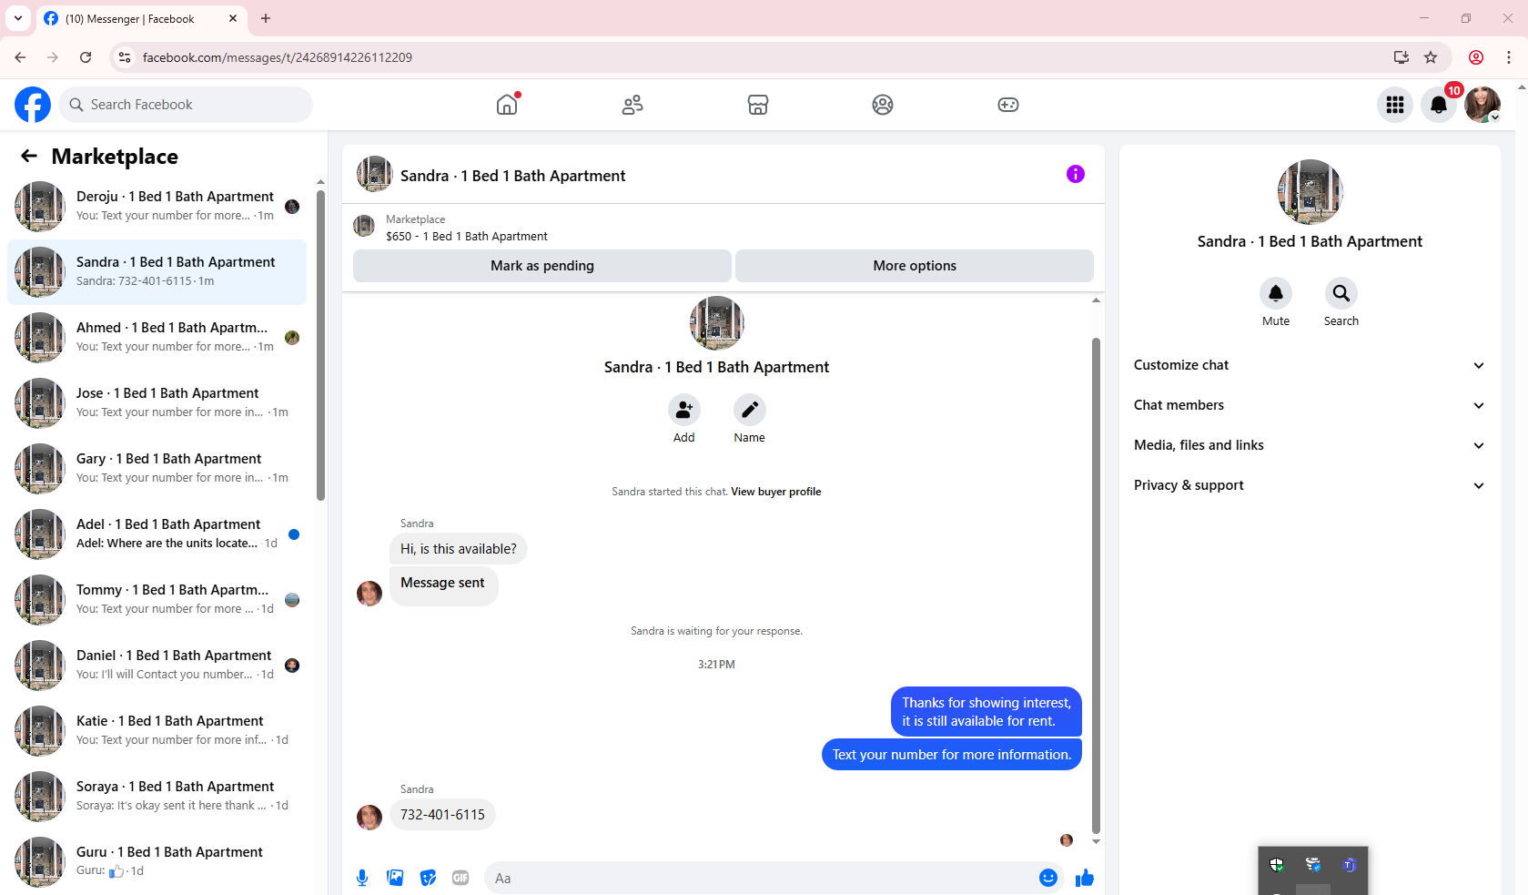This screenshot has width=1528, height=895.
Task: Click 'Hi, is this available?' message
Action: [459, 549]
